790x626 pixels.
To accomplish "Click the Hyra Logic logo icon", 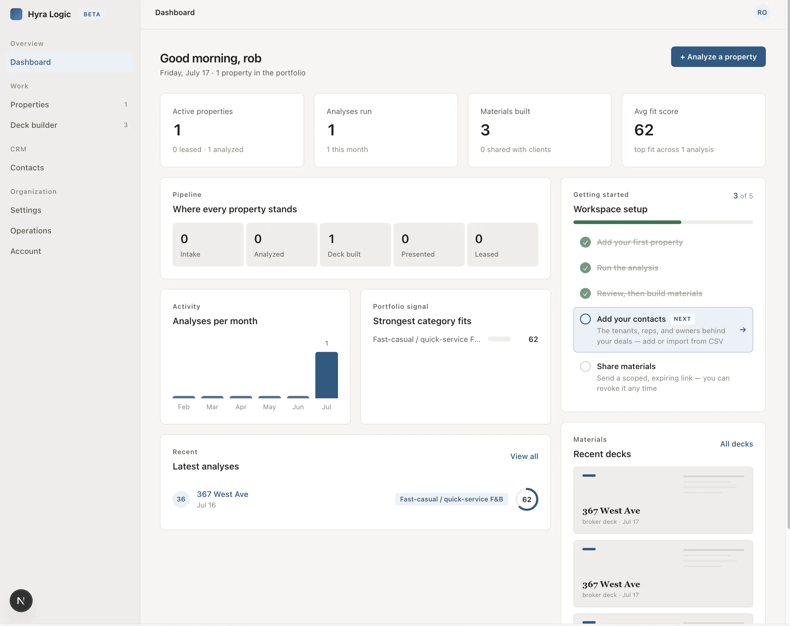I will (16, 14).
